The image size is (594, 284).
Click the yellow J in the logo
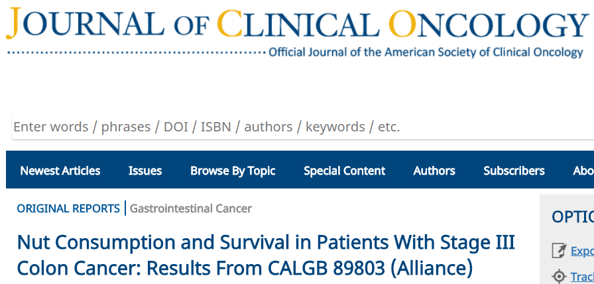click(14, 23)
